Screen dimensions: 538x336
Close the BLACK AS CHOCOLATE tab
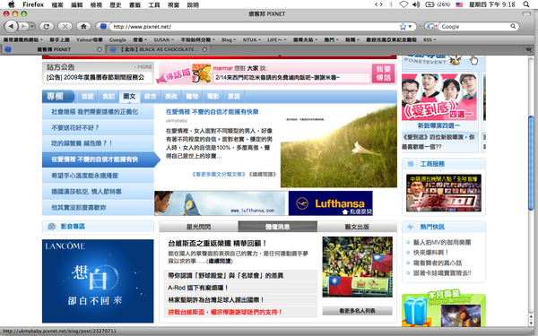[x=204, y=49]
